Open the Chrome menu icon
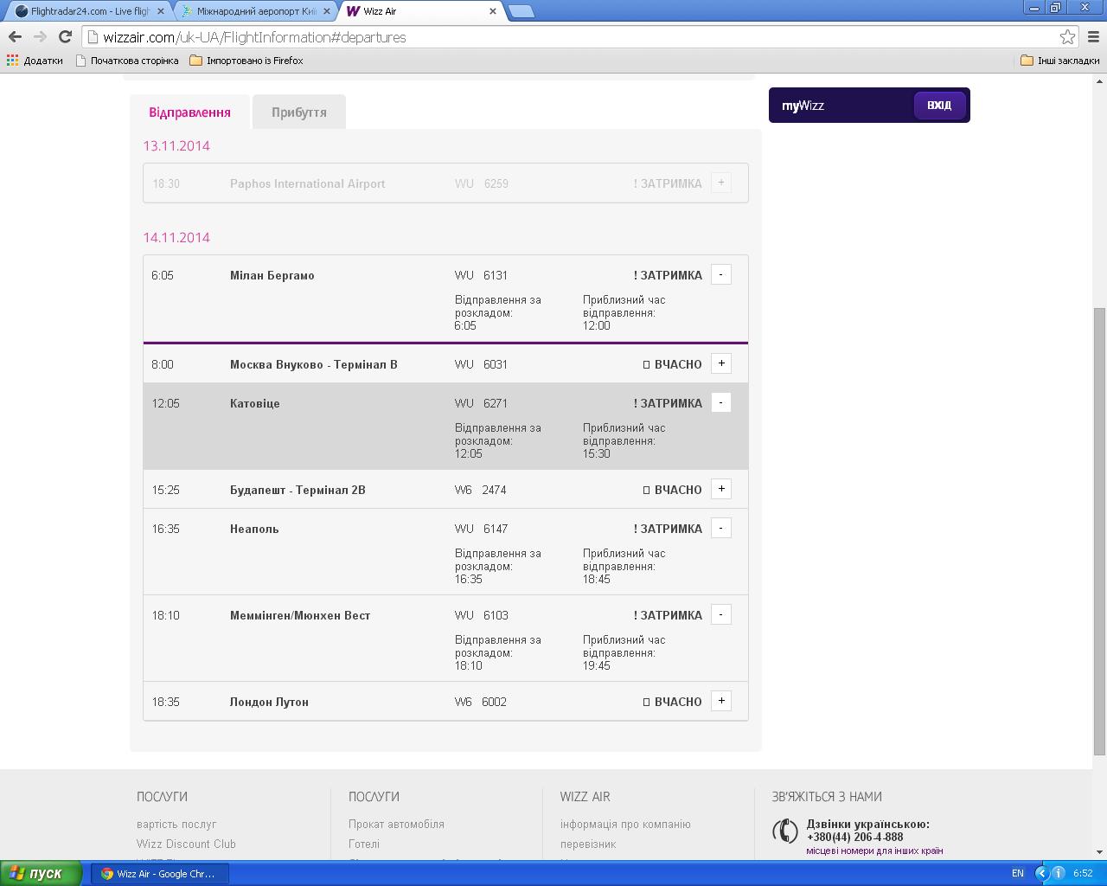 point(1093,36)
